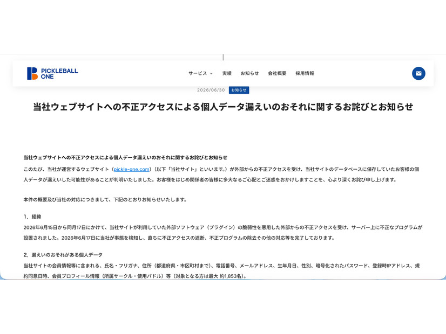Click the bold subheading above body text
Viewport: 446px width, 334px height.
pyautogui.click(x=125, y=157)
